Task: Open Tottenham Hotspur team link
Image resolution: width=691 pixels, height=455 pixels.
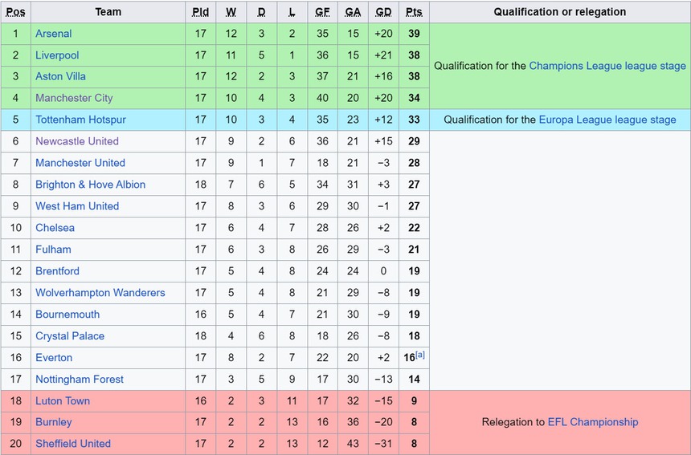Action: [x=80, y=120]
